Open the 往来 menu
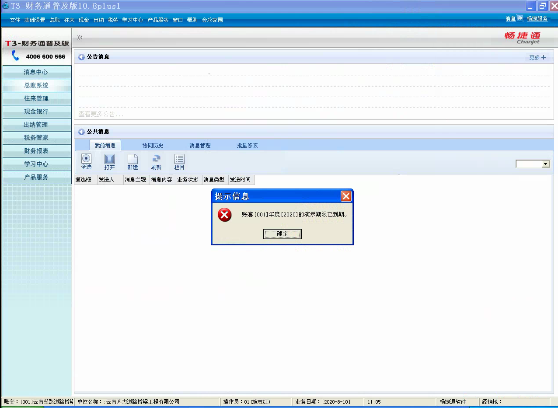Screen dimensions: 558x408 pyautogui.click(x=70, y=20)
